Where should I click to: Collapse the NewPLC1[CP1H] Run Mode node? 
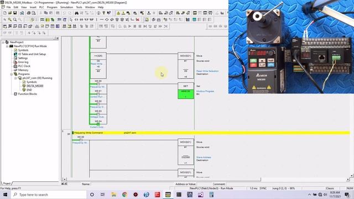7,46
